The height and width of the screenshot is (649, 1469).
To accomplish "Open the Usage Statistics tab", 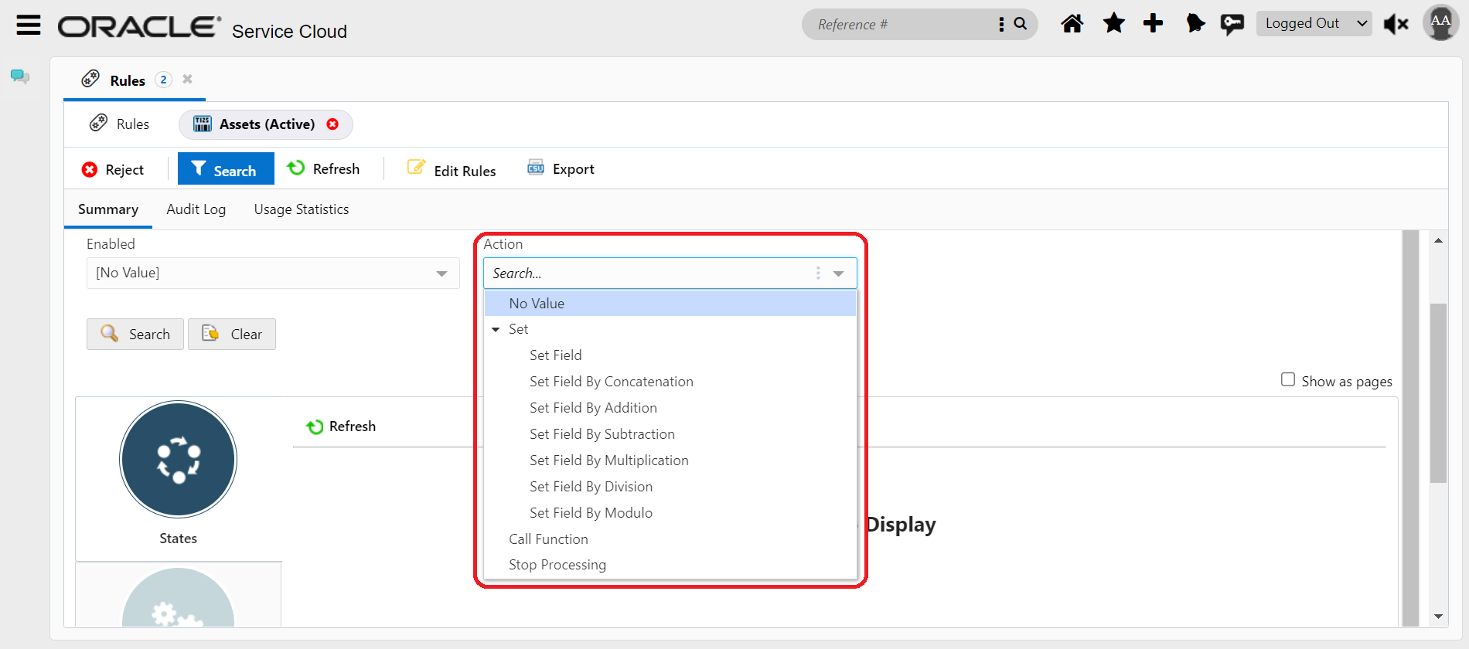I will (302, 209).
